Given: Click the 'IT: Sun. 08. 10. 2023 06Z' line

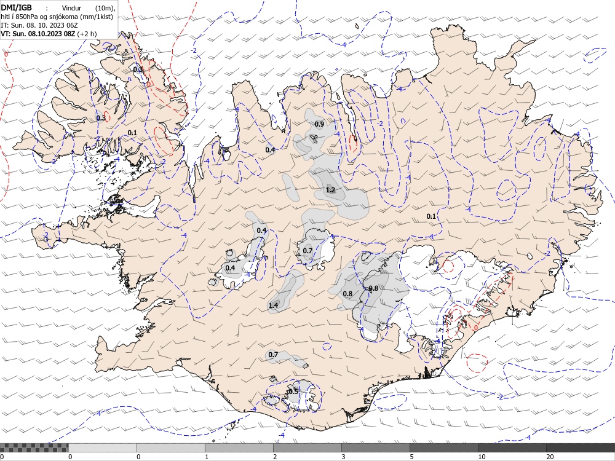Looking at the screenshot, I should pyautogui.click(x=39, y=25).
